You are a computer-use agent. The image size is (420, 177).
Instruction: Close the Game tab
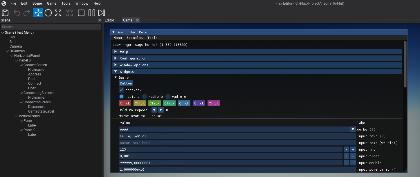[x=138, y=20]
